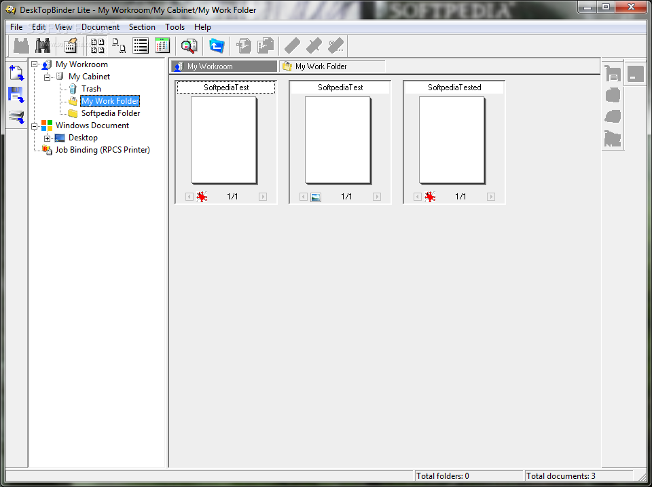Image resolution: width=652 pixels, height=487 pixels.
Task: Click the dotted-border SoftpediaTest title
Action: coord(226,87)
